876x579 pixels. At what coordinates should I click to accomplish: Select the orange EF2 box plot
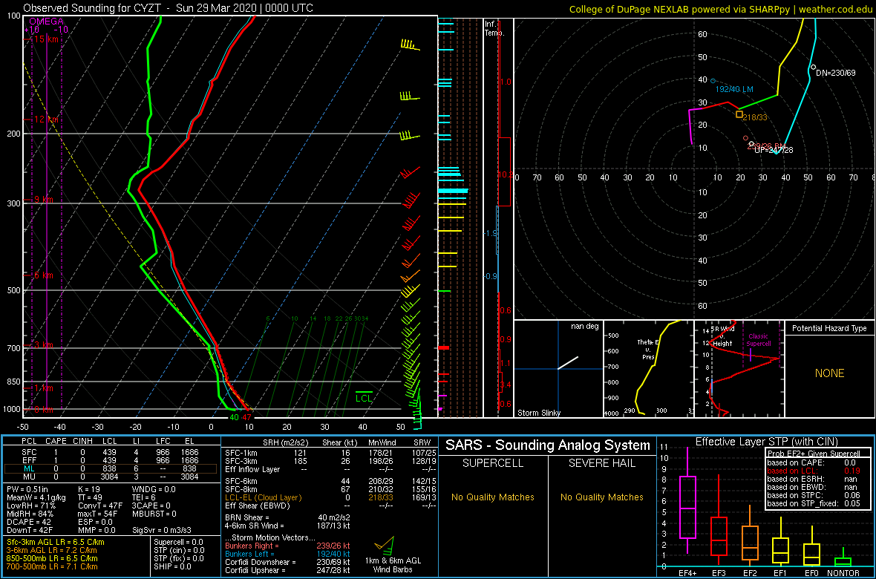(750, 534)
